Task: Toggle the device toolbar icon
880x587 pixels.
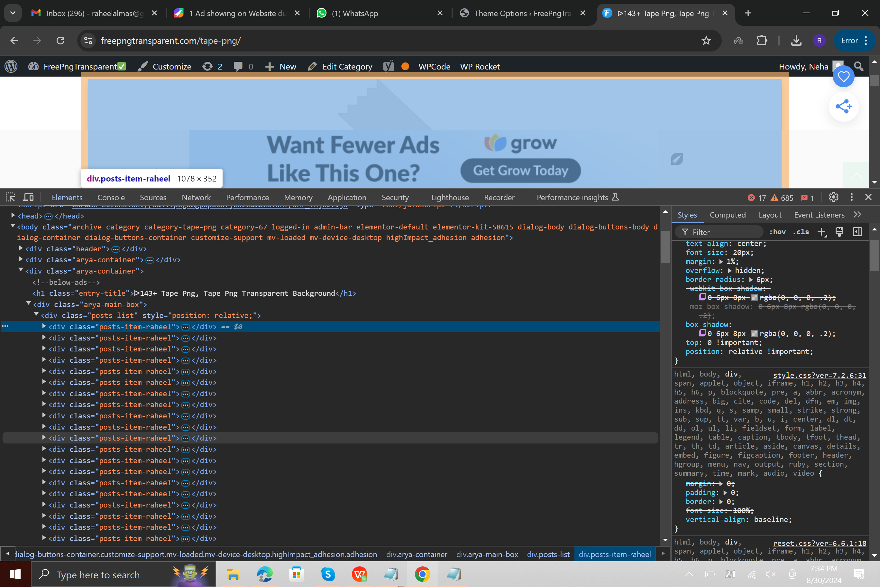Action: point(28,197)
